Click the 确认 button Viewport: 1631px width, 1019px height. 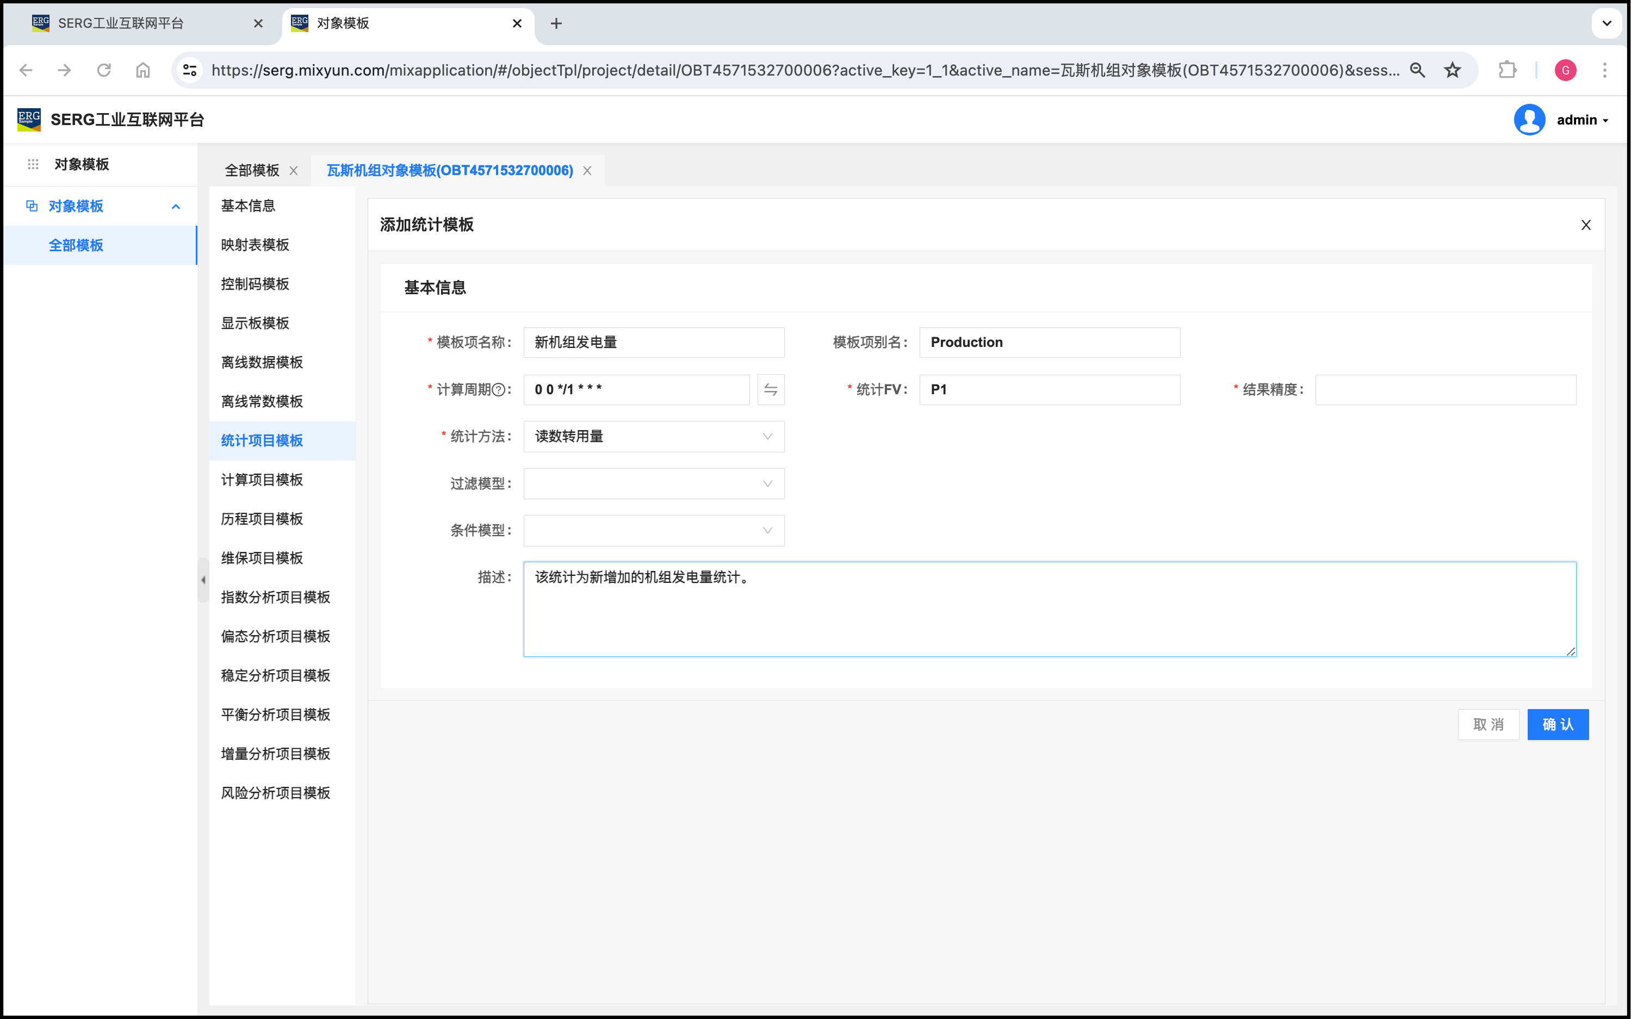[x=1557, y=724]
